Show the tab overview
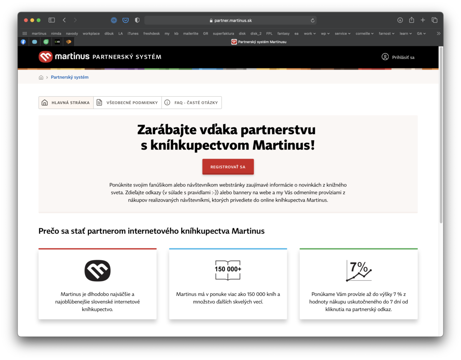Viewport: 461px width, 360px height. pos(434,20)
